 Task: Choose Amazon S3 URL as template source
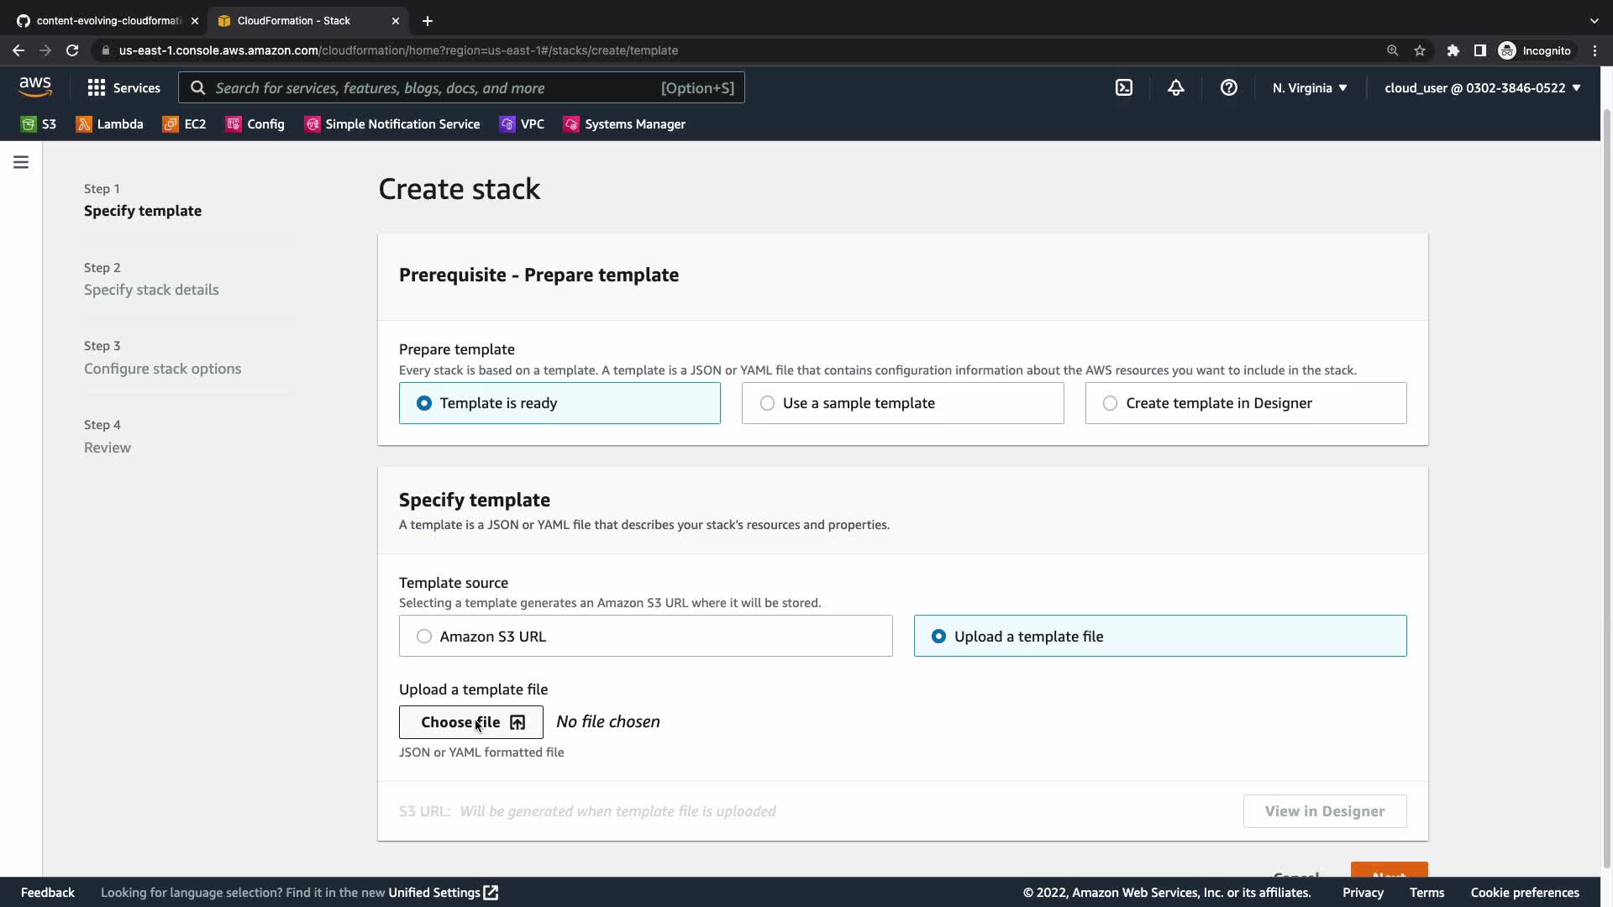click(x=645, y=637)
